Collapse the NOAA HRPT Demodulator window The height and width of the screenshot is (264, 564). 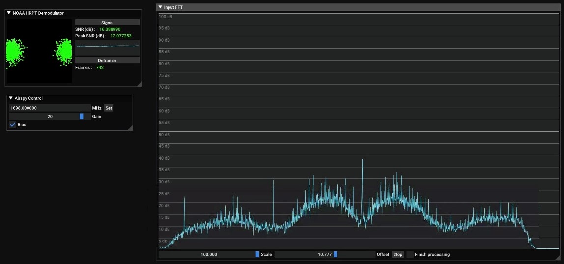9,13
